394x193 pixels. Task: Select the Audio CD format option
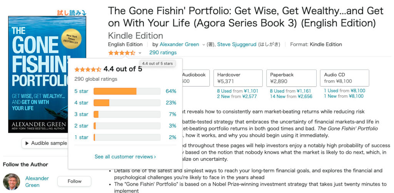click(x=344, y=78)
